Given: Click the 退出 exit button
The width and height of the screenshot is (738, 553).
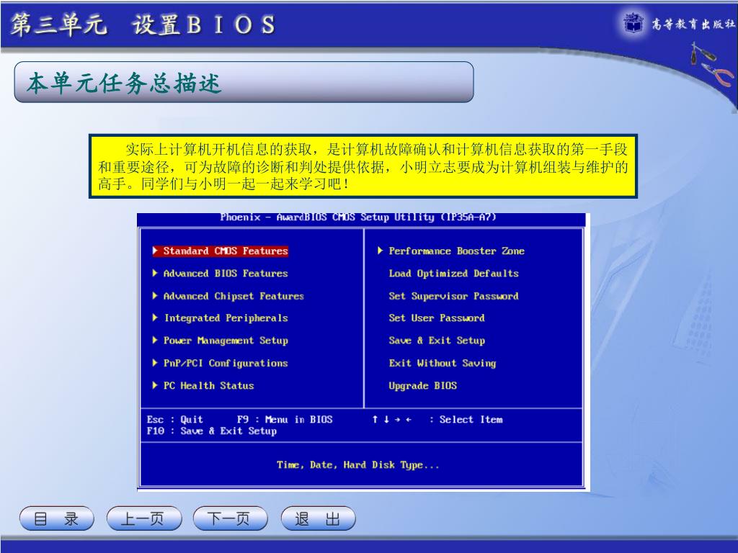Looking at the screenshot, I should (318, 518).
